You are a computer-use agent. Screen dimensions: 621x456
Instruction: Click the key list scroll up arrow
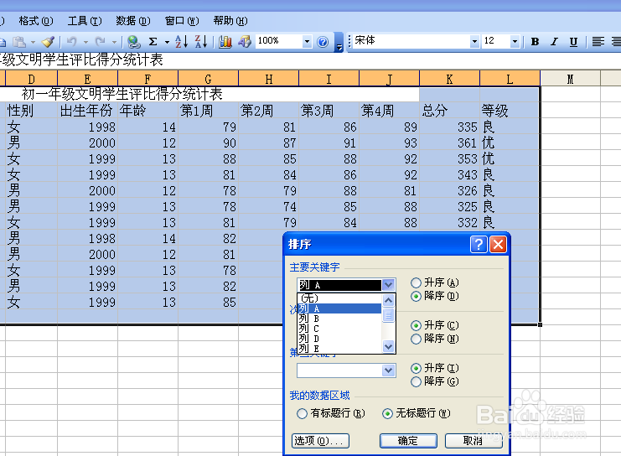[x=389, y=300]
